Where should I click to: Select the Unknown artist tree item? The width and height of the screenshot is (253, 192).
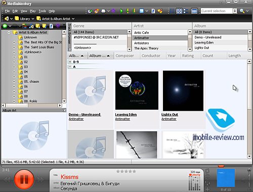[x=30, y=37]
